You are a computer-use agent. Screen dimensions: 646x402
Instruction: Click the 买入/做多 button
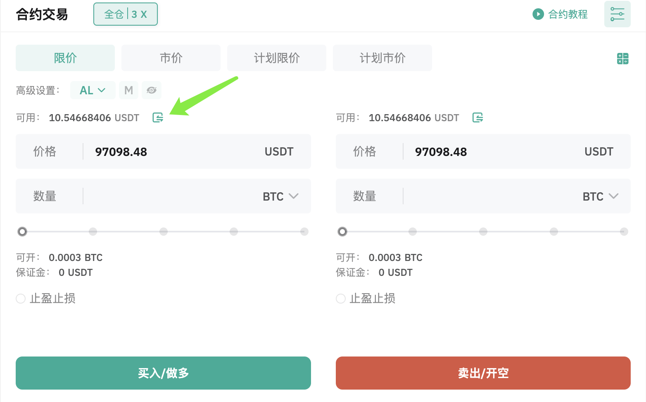click(x=163, y=373)
